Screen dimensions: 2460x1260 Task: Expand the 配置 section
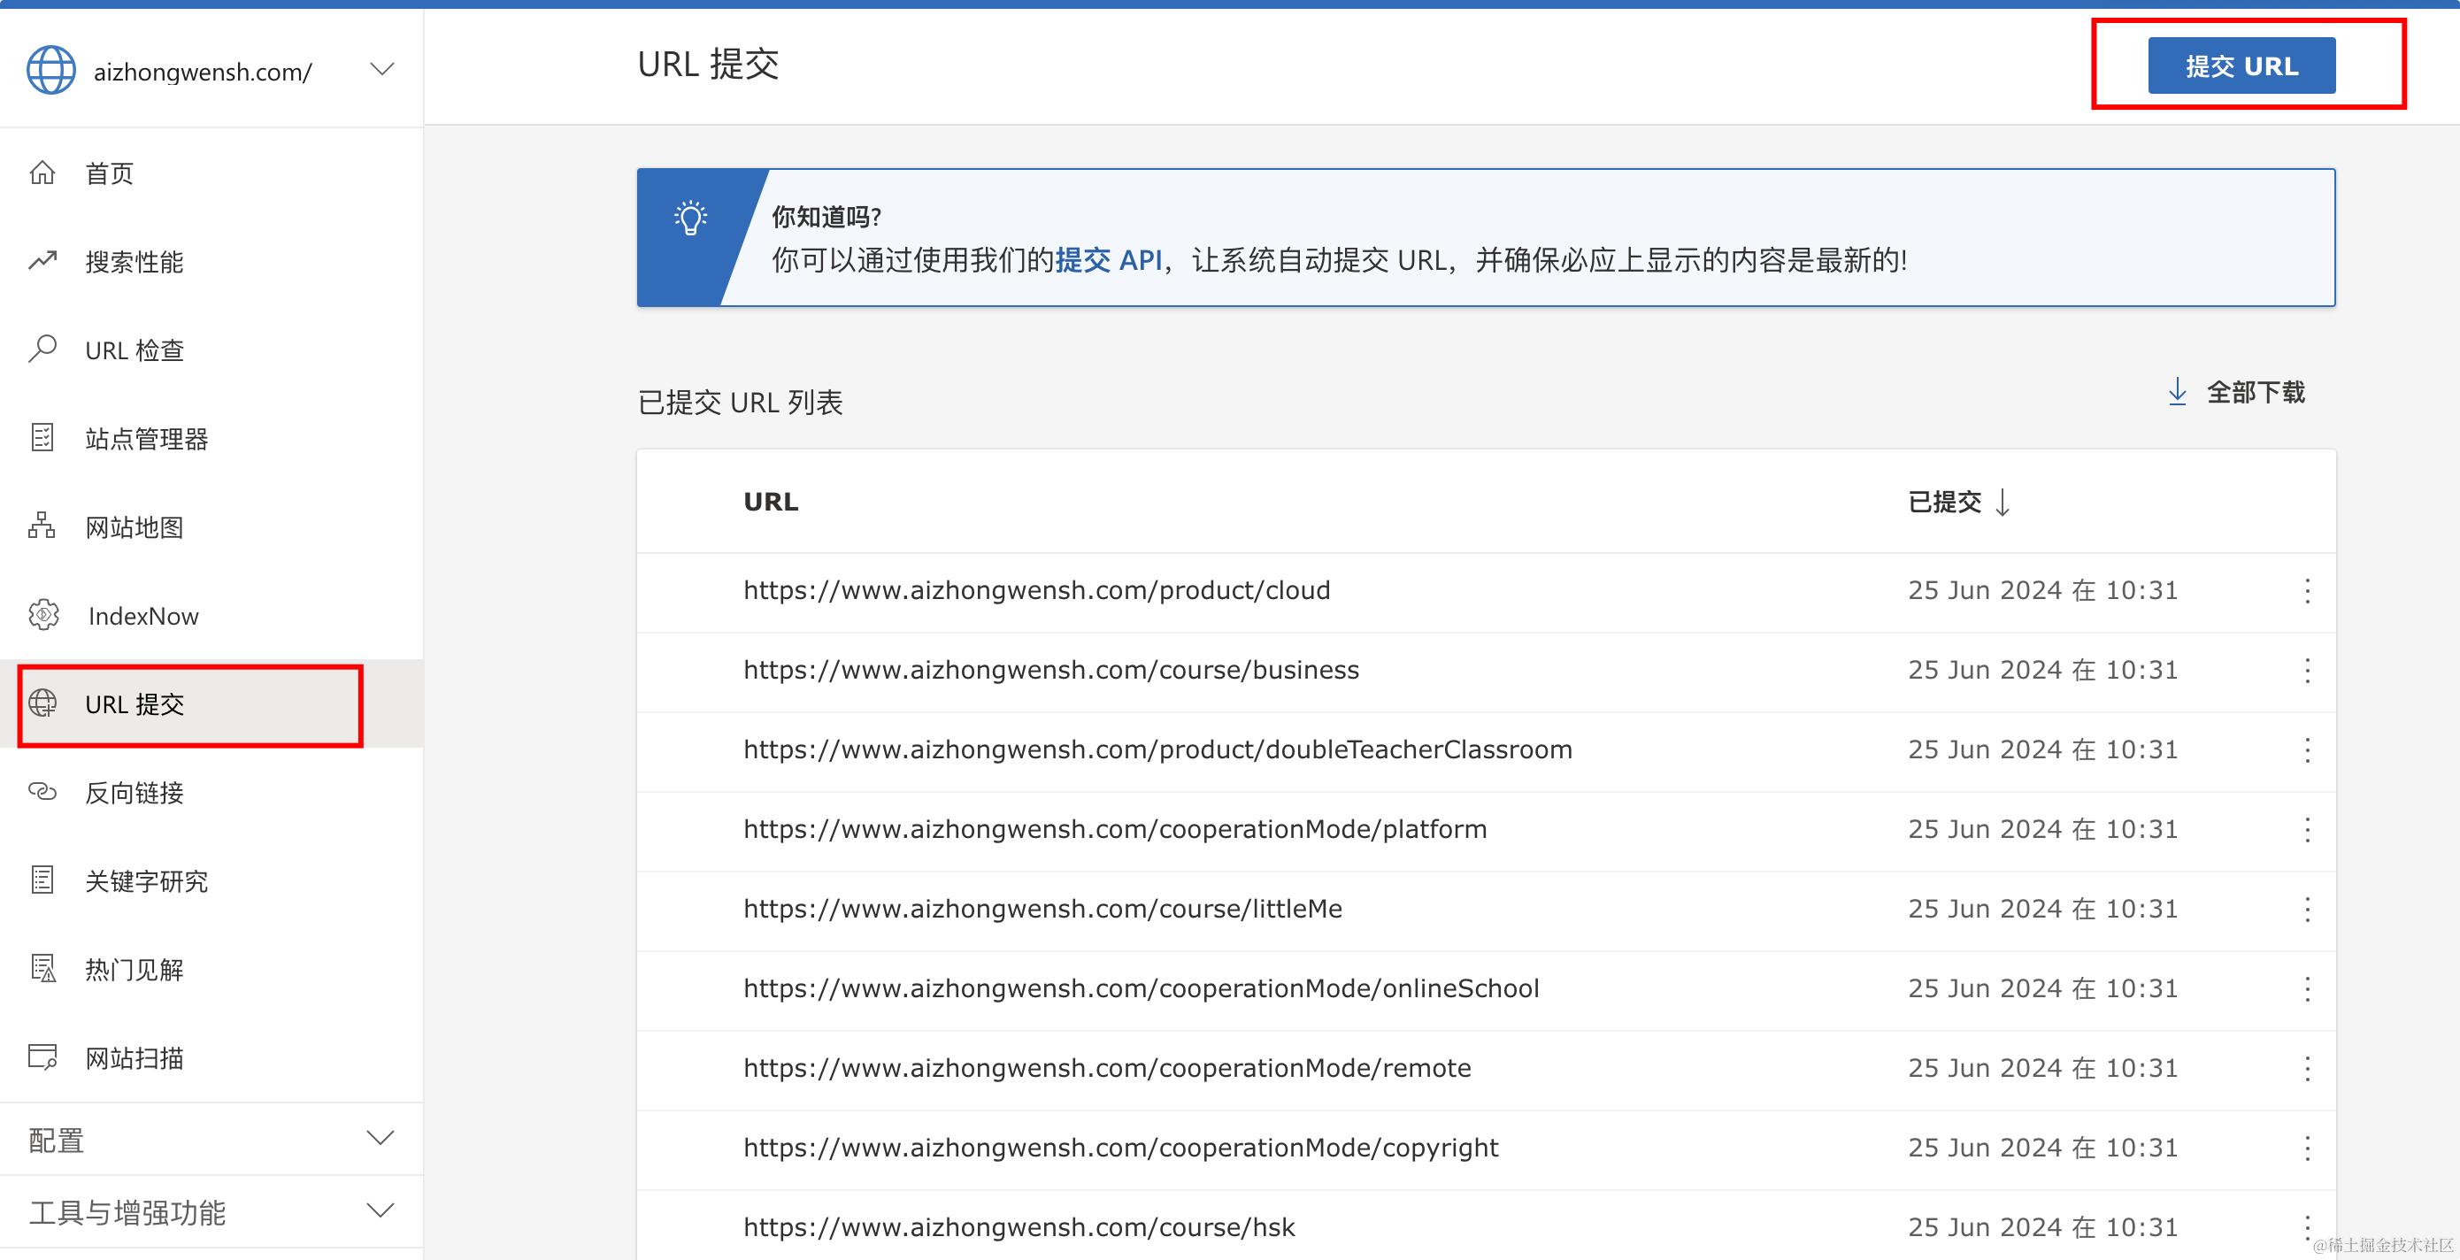pos(381,1138)
